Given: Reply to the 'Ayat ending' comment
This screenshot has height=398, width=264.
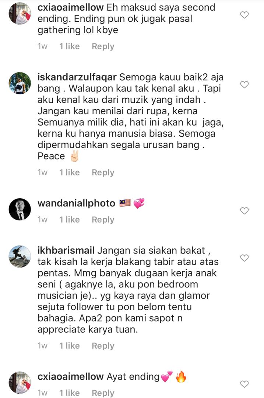Looking at the screenshot, I should [103, 393].
